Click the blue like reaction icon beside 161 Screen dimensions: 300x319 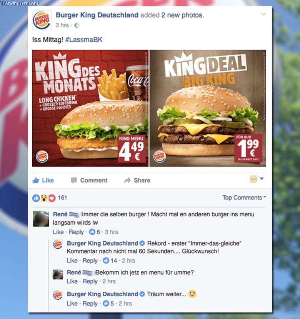(x=36, y=198)
